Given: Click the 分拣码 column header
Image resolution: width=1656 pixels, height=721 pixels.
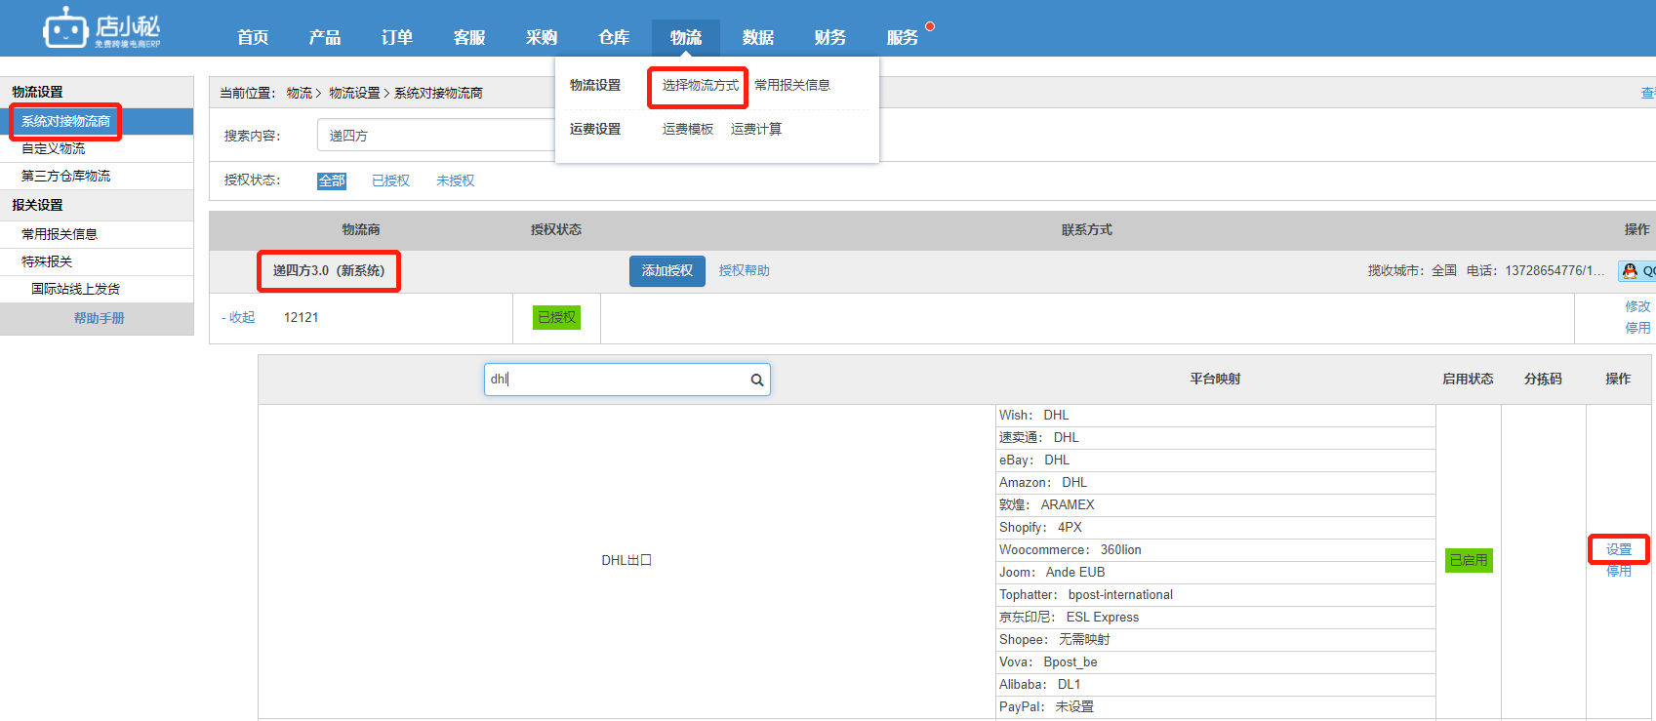Looking at the screenshot, I should pyautogui.click(x=1543, y=379).
